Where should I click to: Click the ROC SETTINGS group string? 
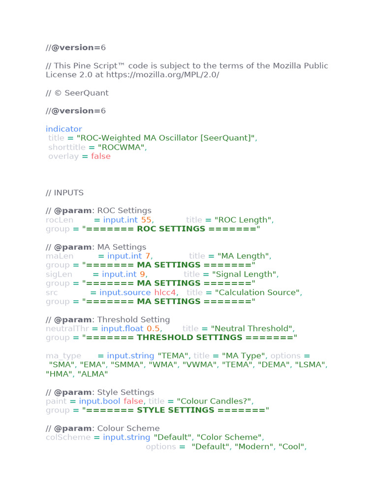coord(171,229)
